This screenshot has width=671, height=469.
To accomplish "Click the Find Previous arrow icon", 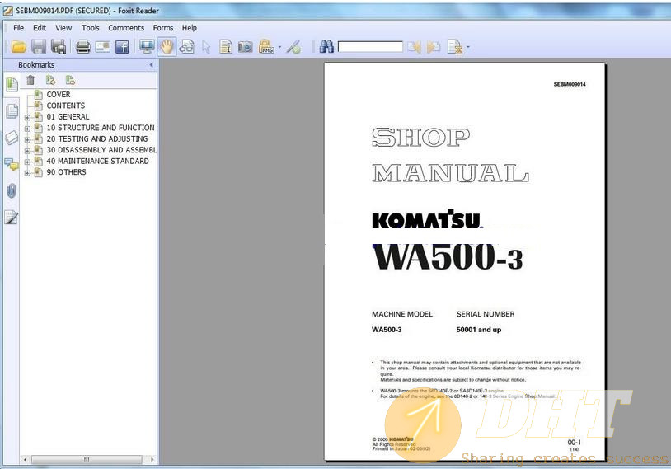I will click(415, 47).
